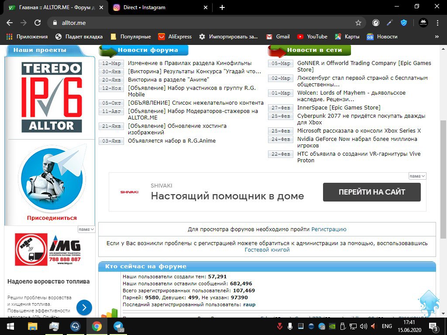The width and height of the screenshot is (447, 335).
Task: Open a new browser tab
Action: tap(222, 8)
